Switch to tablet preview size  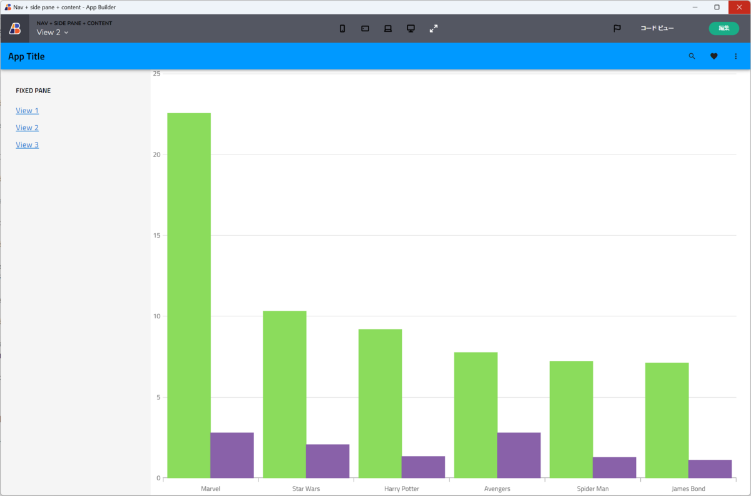[x=365, y=28]
